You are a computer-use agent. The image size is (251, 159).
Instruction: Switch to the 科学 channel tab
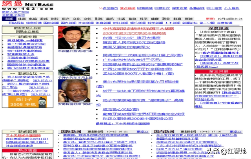coord(144,19)
